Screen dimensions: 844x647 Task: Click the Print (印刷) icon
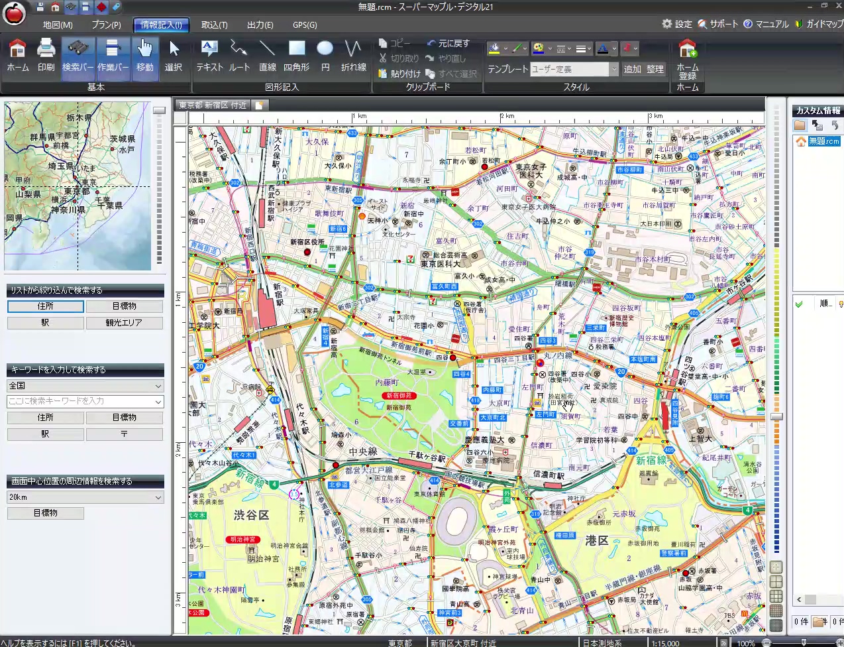(46, 56)
